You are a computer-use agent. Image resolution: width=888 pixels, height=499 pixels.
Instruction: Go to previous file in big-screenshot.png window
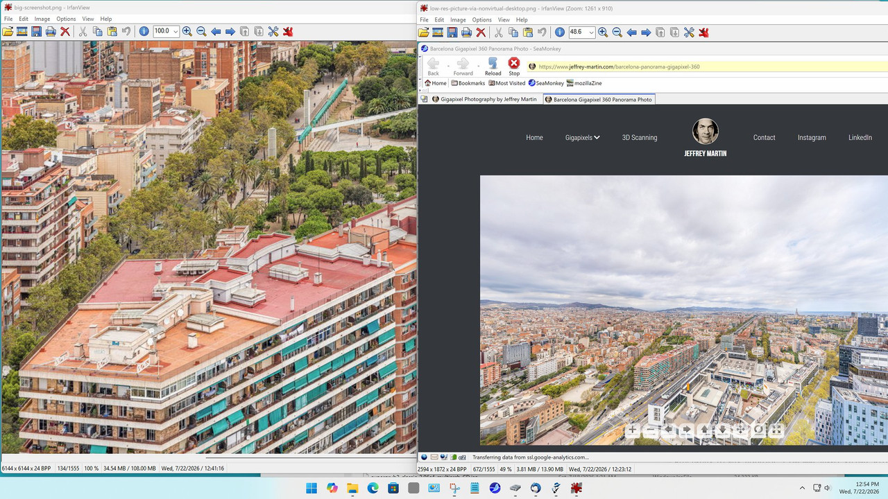pos(216,31)
